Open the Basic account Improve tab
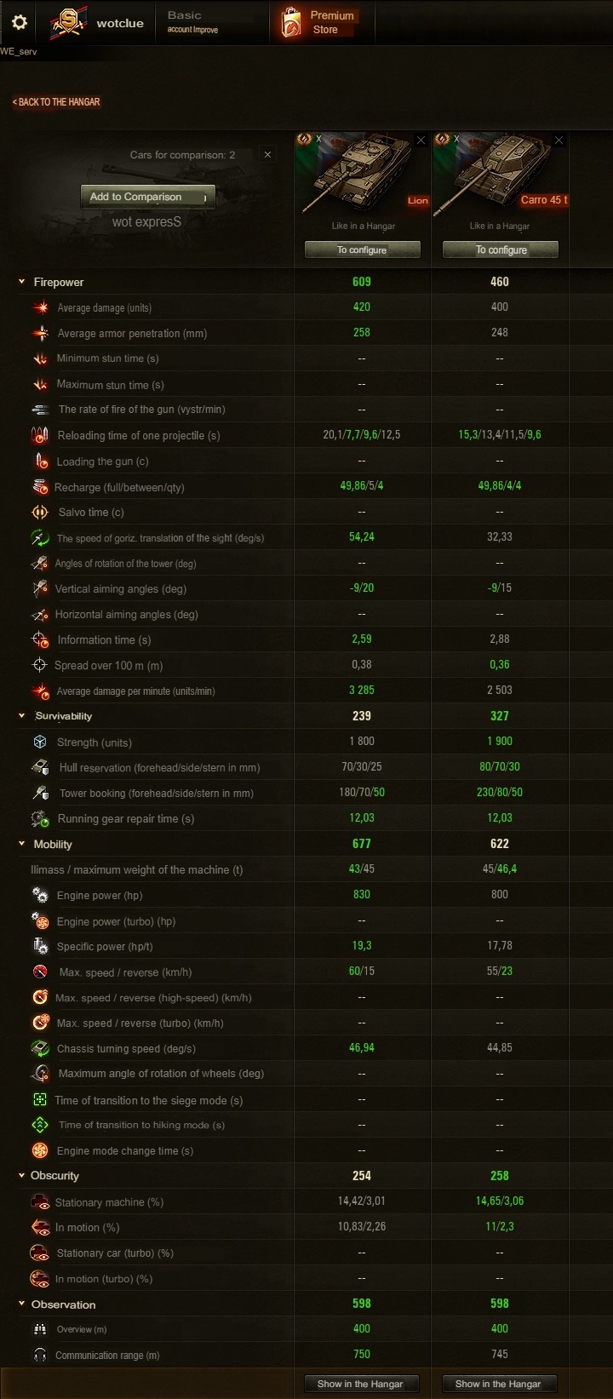The width and height of the screenshot is (613, 1399). (193, 22)
